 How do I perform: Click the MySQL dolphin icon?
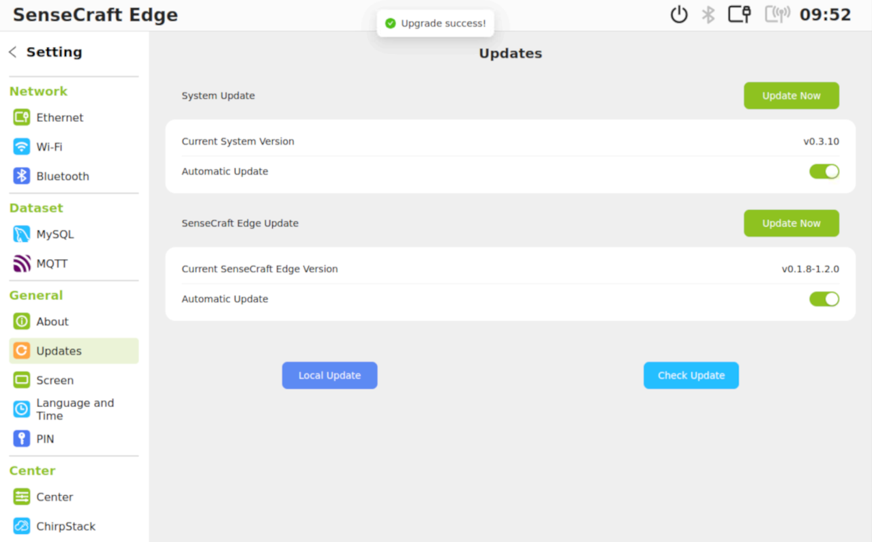pos(22,234)
